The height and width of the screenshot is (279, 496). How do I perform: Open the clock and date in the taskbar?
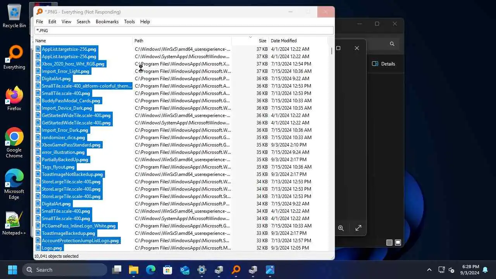[470, 270]
